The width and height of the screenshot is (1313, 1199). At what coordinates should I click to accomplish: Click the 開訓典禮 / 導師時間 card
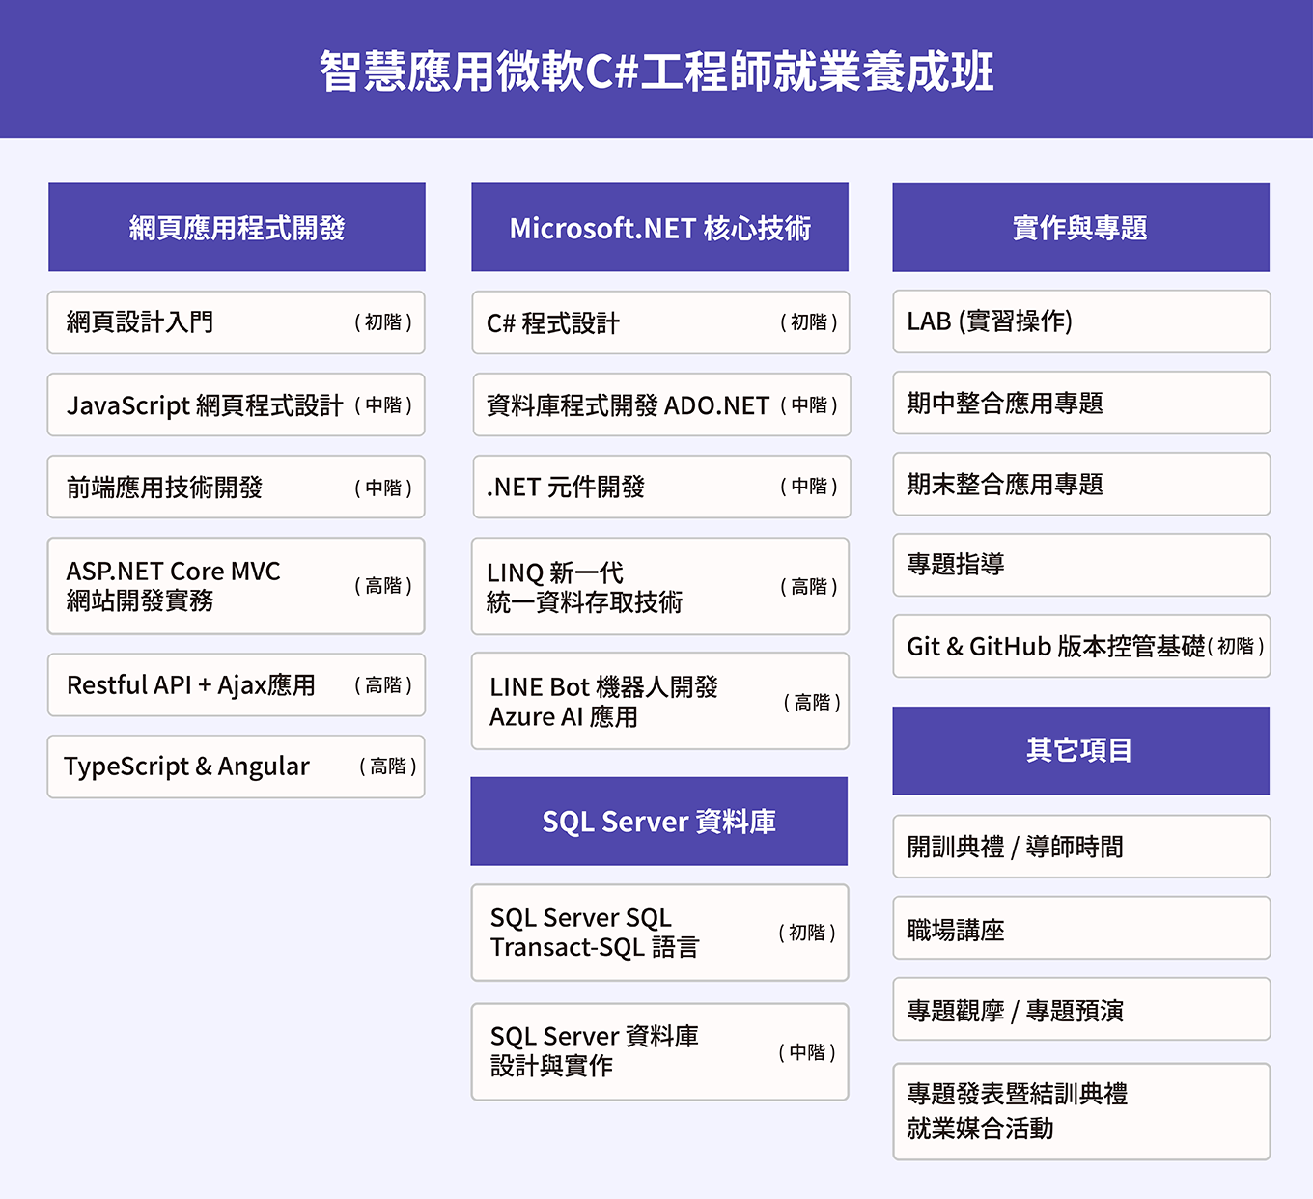click(x=1081, y=847)
